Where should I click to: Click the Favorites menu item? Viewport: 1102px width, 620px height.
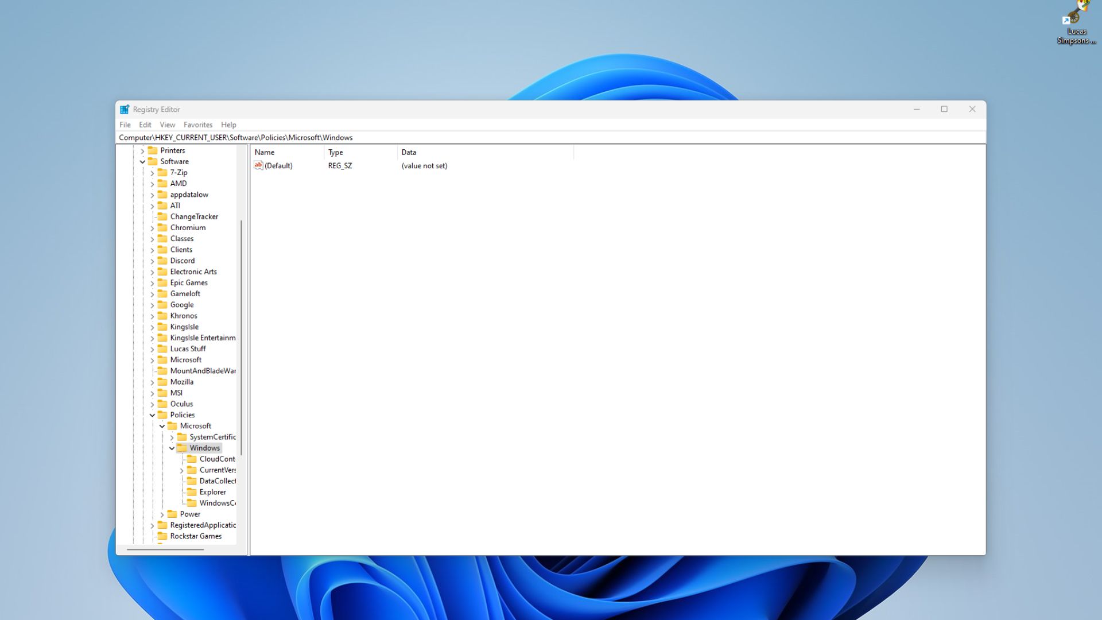196,124
